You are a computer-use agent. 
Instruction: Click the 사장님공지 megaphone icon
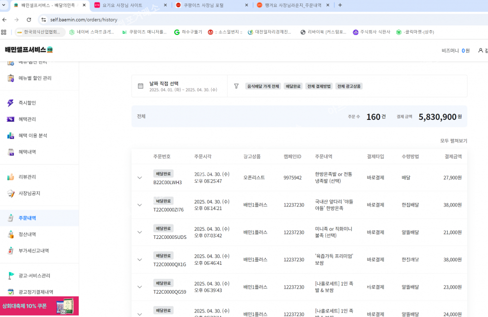pyautogui.click(x=10, y=194)
